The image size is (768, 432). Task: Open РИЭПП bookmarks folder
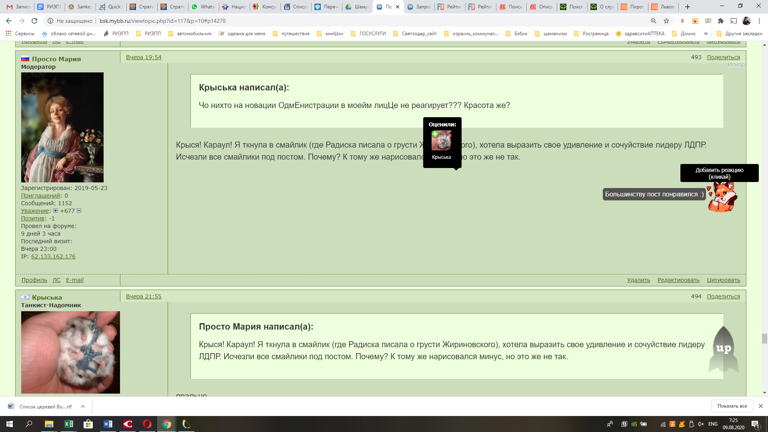pyautogui.click(x=148, y=34)
